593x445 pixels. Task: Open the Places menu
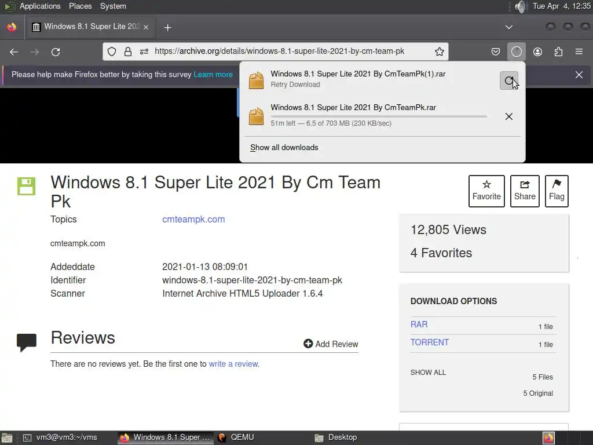(x=80, y=6)
